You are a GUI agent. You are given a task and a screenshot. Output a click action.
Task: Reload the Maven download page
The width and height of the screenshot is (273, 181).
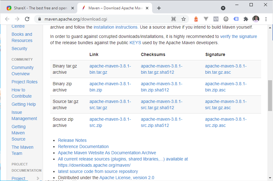[27, 19]
